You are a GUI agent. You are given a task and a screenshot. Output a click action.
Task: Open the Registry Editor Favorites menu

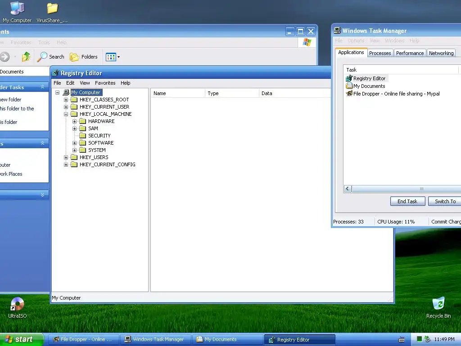pos(105,83)
